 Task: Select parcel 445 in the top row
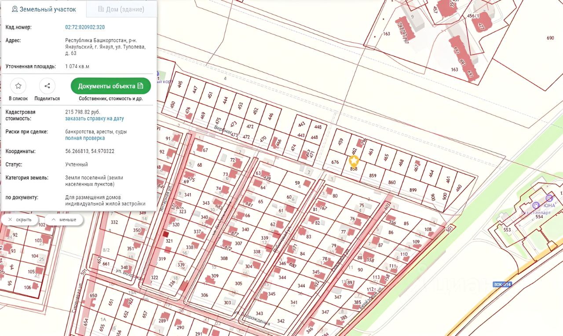(179, 84)
